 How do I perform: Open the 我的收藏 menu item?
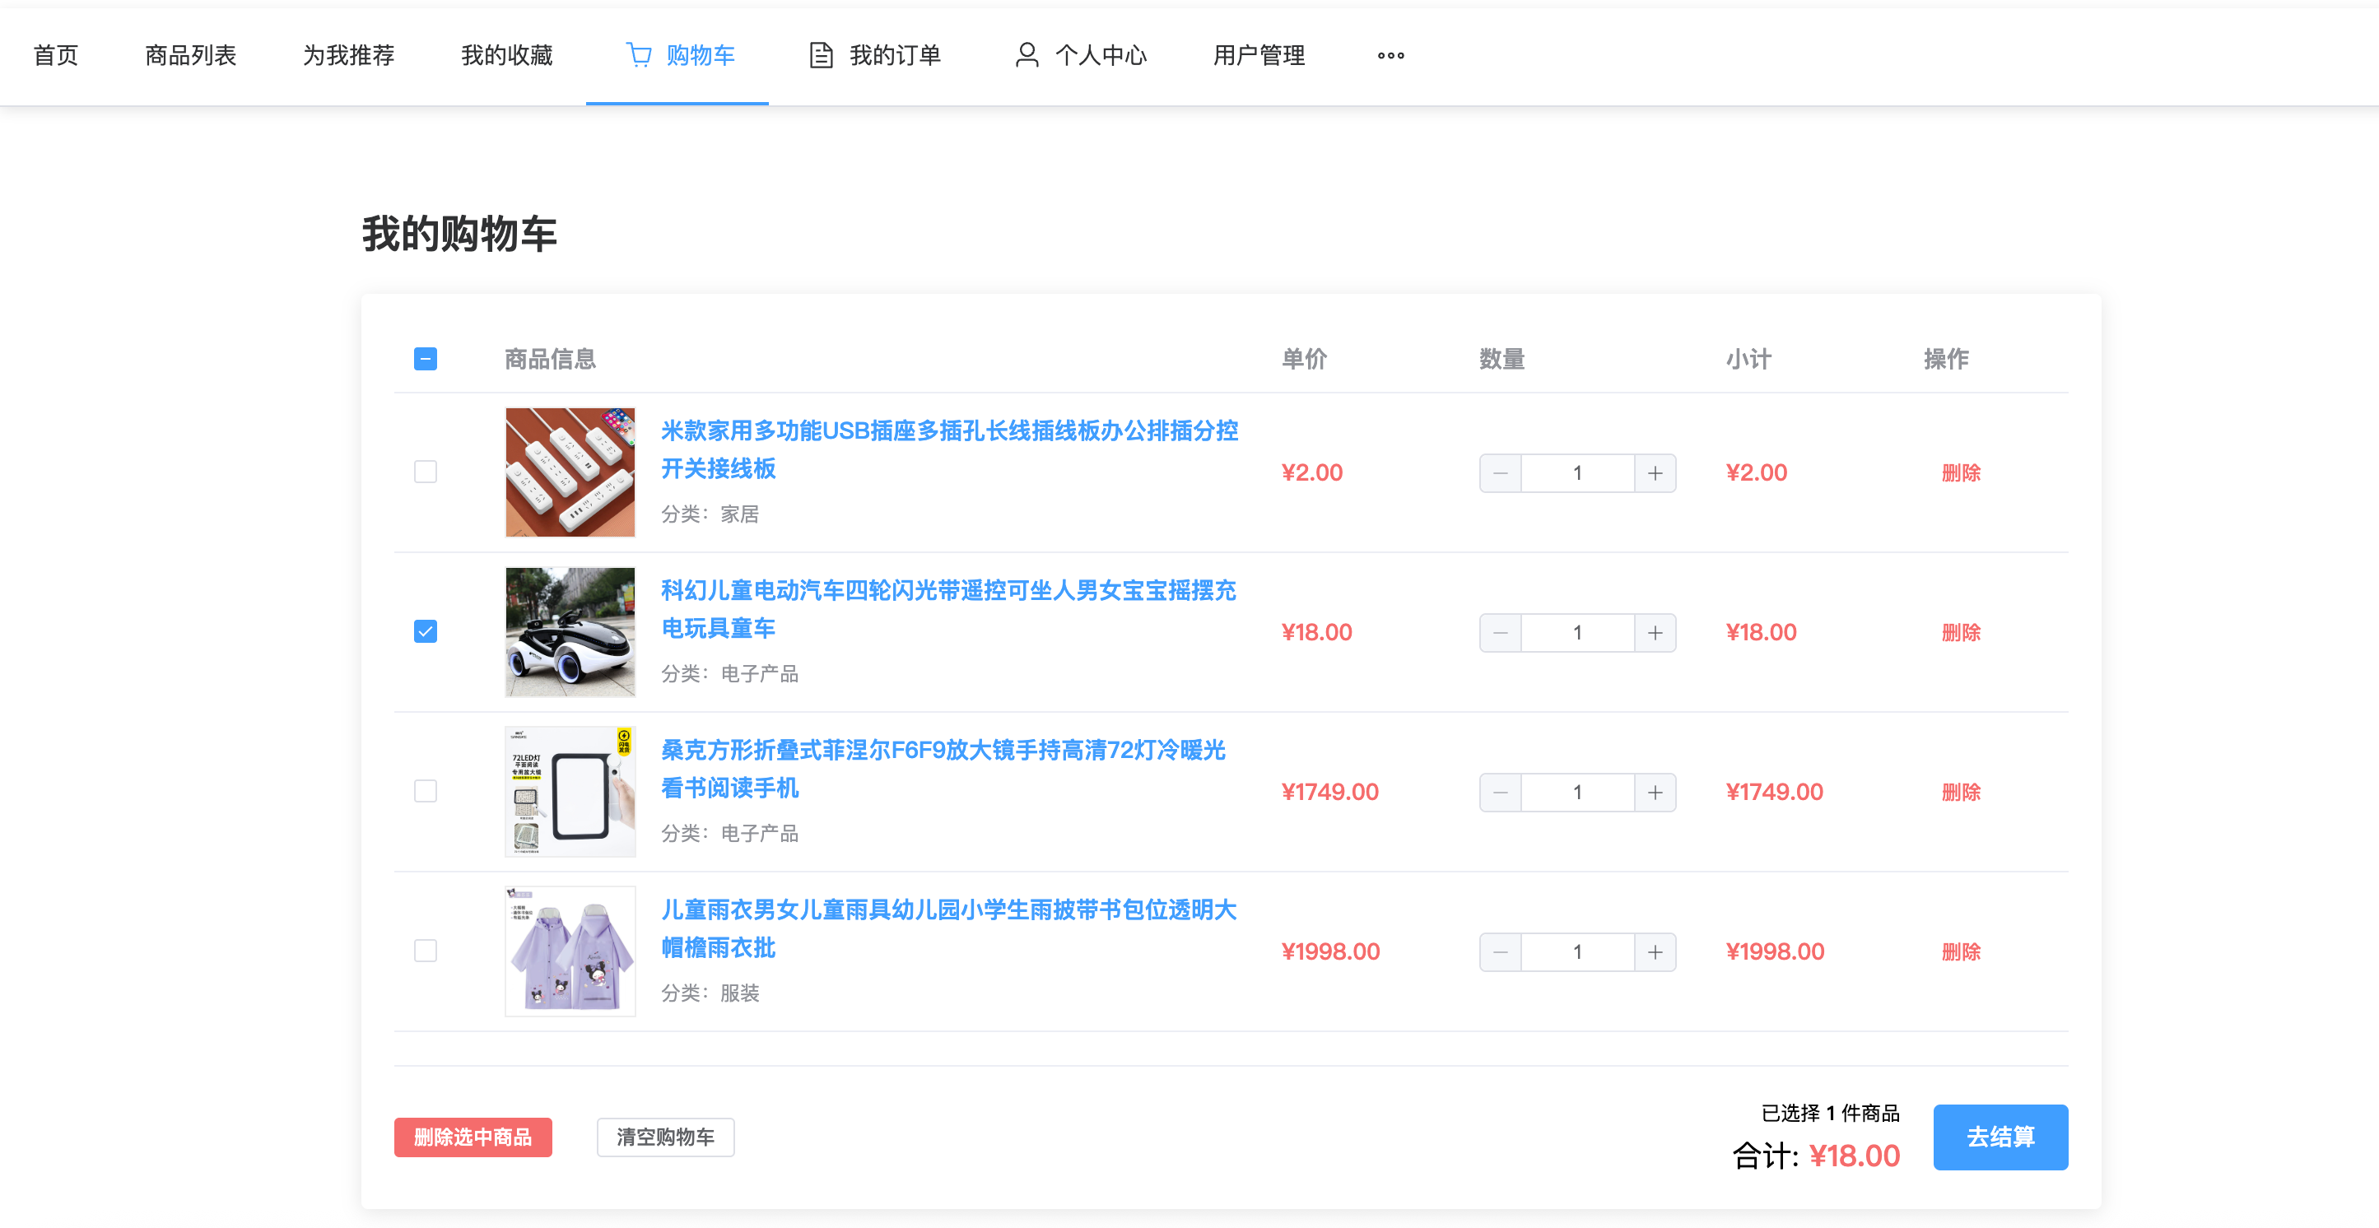[506, 55]
